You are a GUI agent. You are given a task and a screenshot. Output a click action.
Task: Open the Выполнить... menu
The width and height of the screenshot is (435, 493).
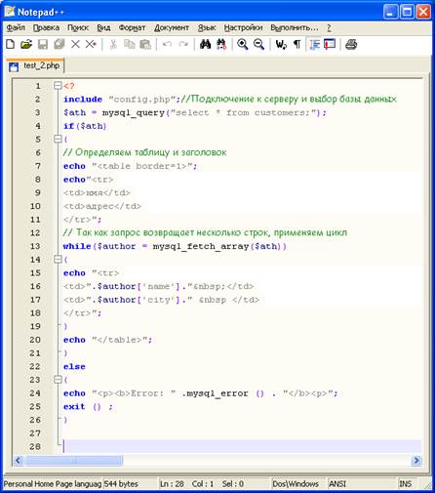pos(295,28)
